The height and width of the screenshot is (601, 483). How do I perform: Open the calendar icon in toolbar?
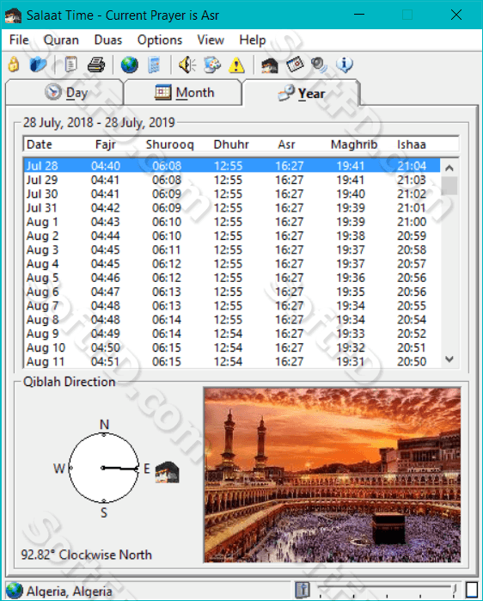pos(295,64)
